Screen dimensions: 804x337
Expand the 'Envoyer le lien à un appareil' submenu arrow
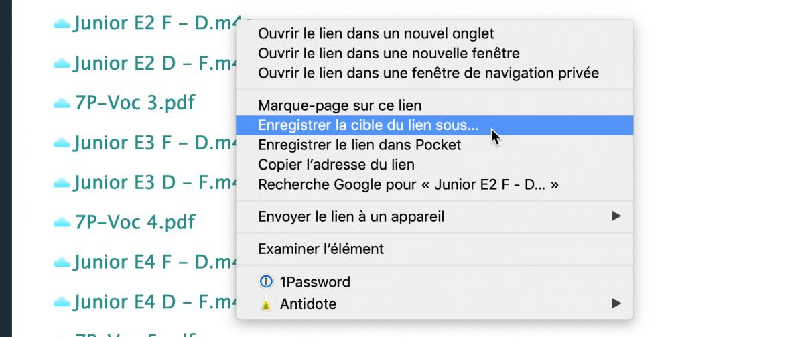coord(616,216)
